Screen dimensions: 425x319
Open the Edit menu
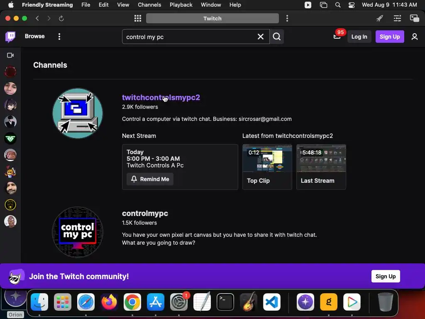coord(103,5)
